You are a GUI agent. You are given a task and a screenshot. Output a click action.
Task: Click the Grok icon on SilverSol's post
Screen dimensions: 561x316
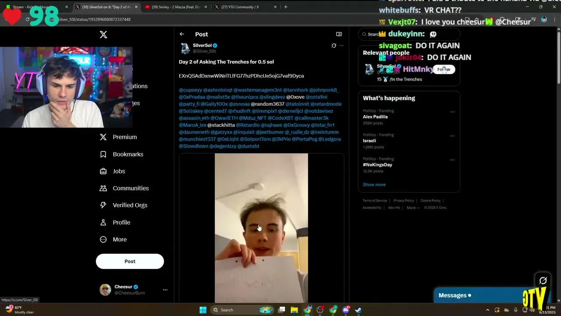pos(334,46)
